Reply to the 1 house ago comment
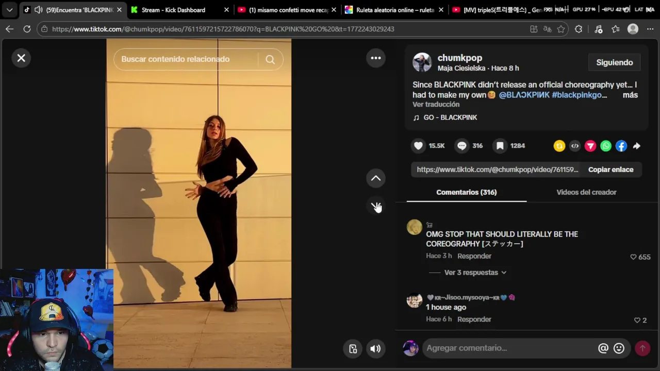This screenshot has width=660, height=371. click(x=474, y=319)
